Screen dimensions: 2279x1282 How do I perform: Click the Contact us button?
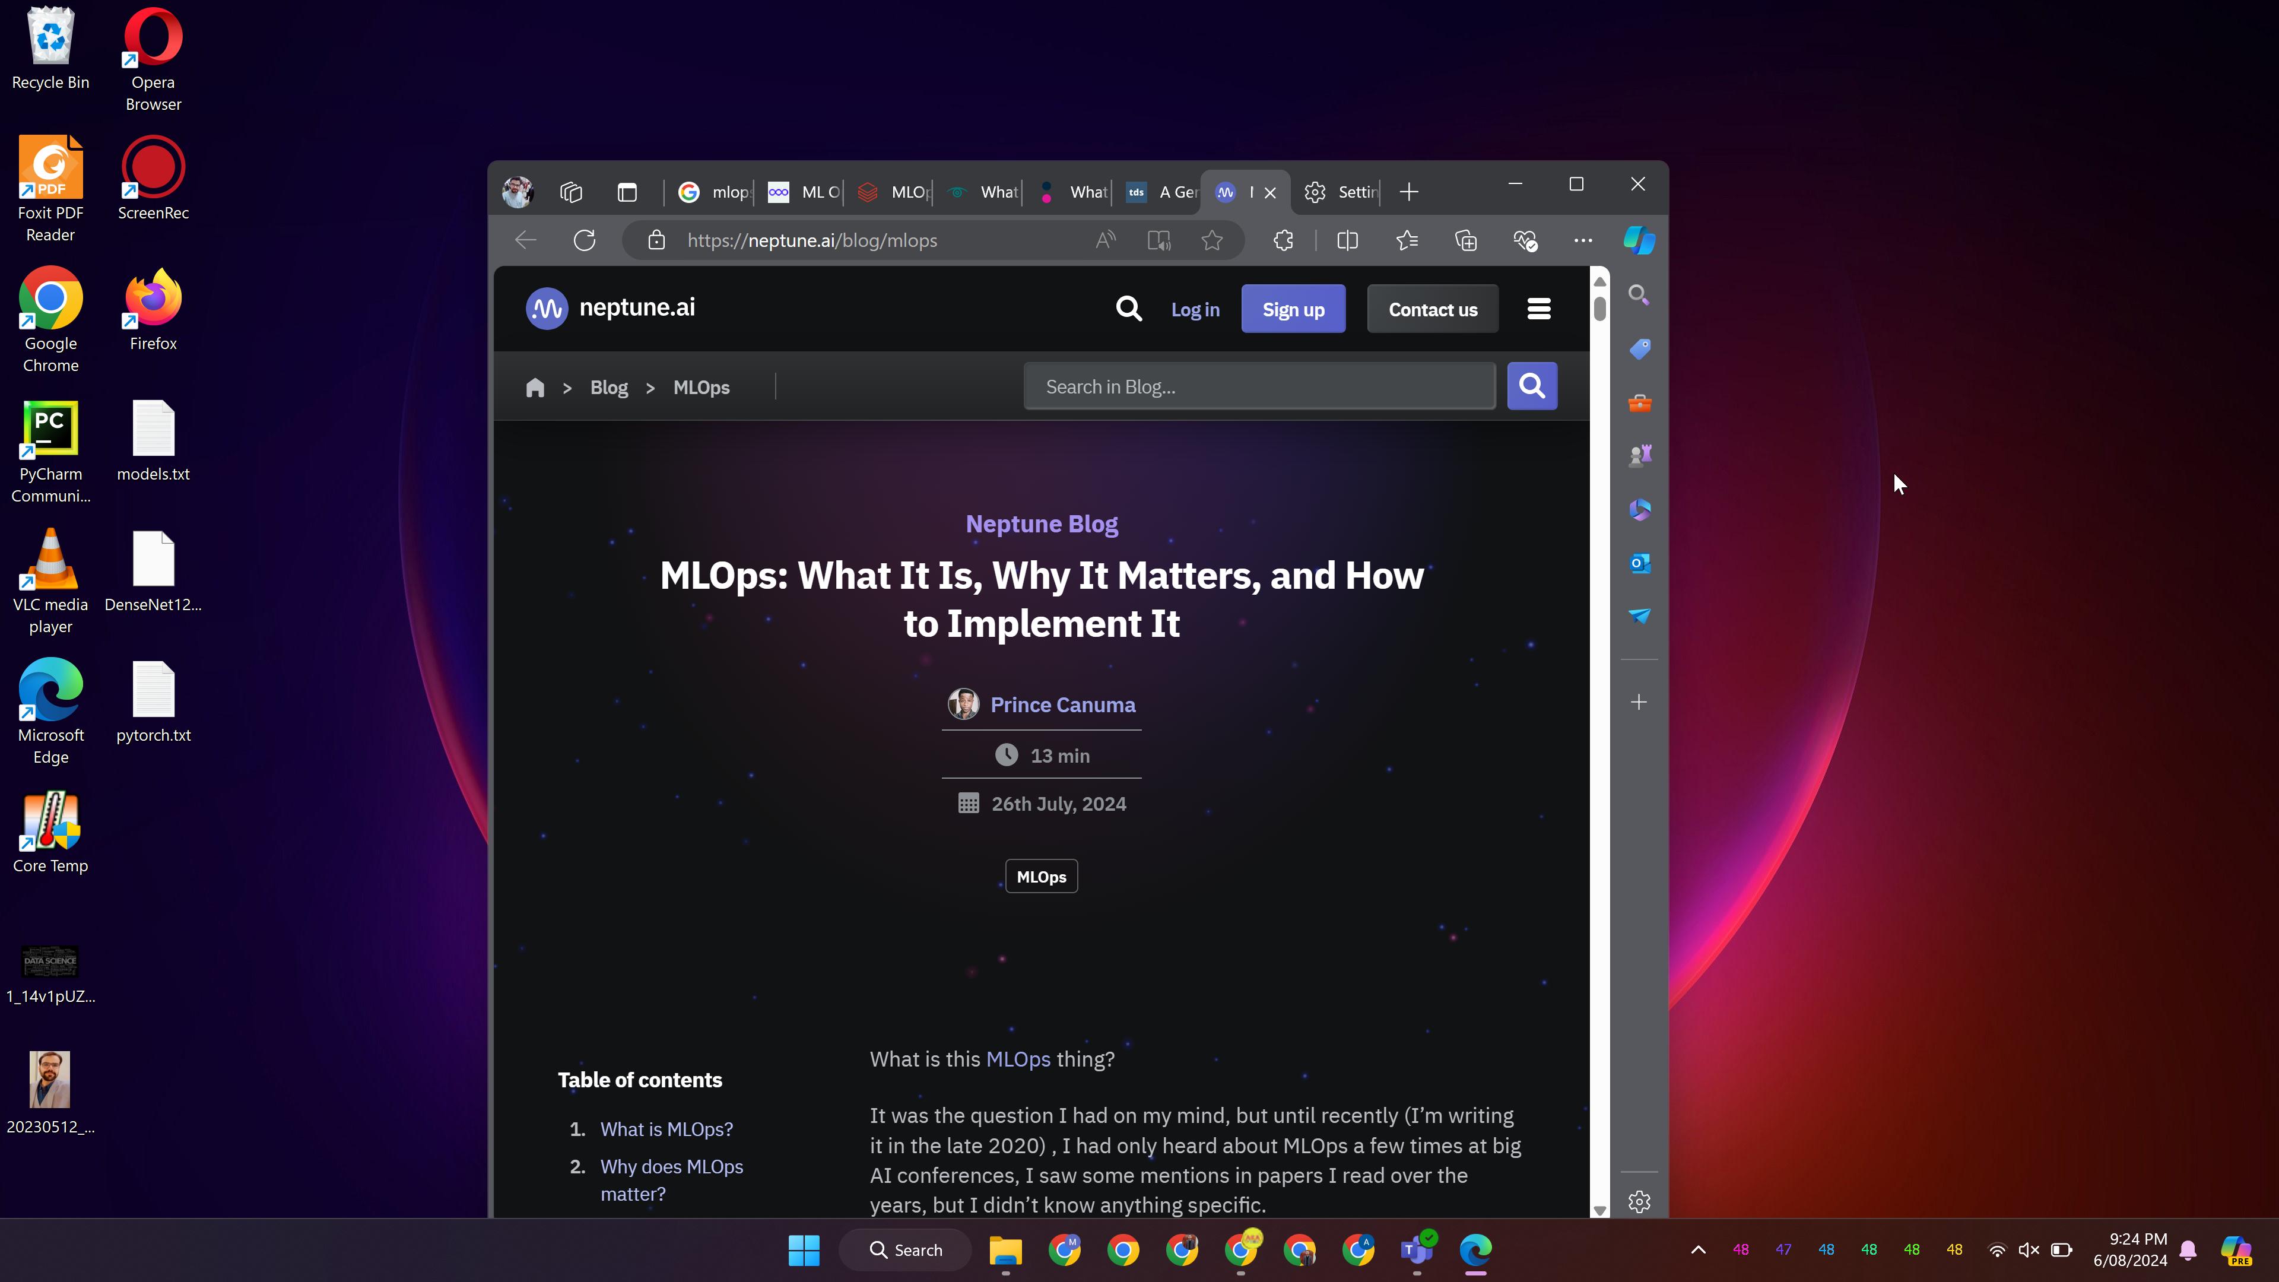point(1433,309)
